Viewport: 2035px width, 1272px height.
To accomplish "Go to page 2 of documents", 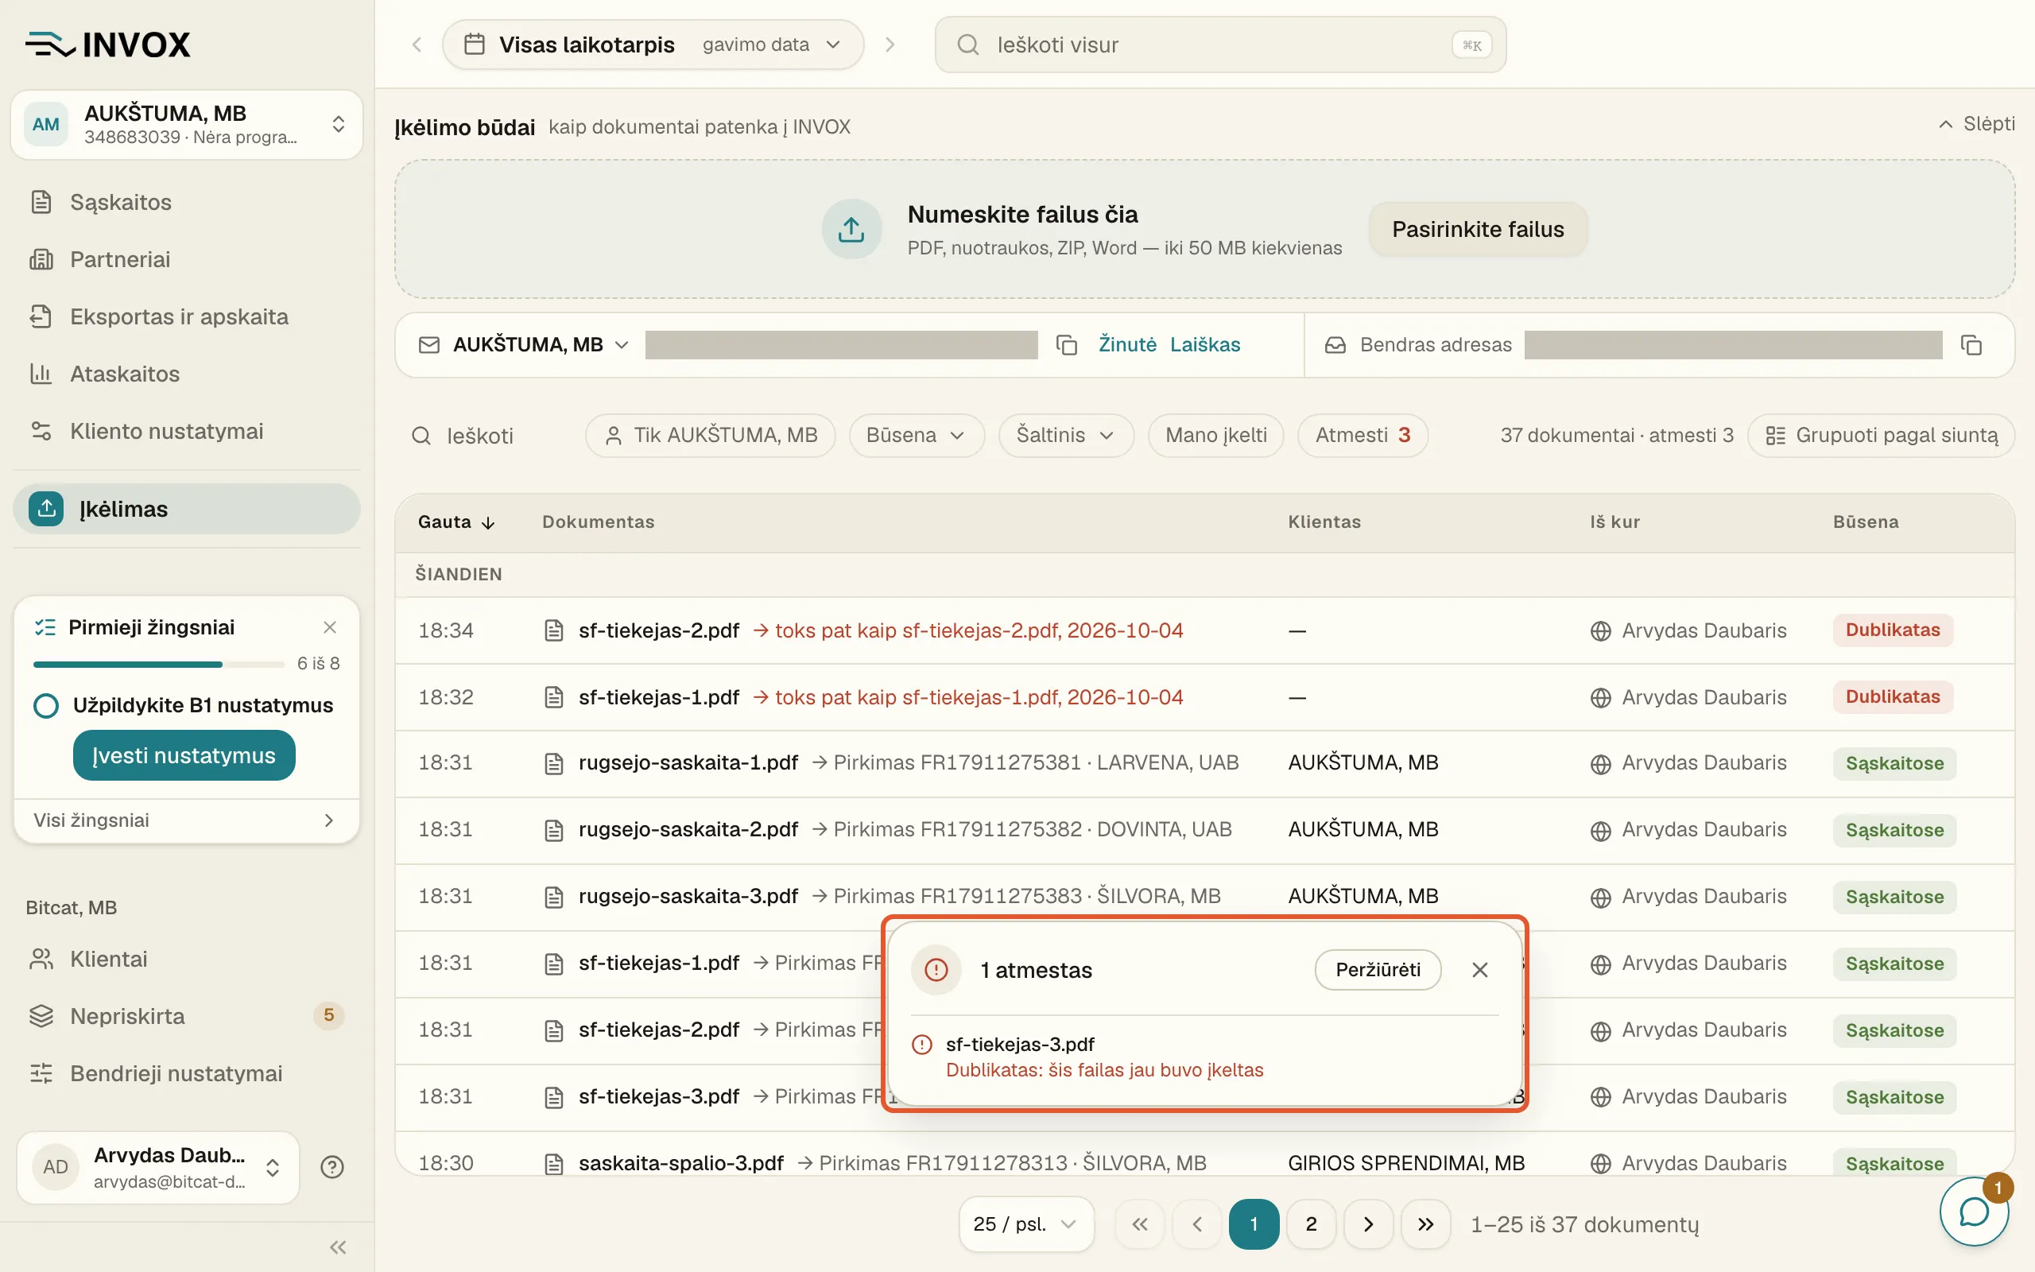I will pos(1311,1224).
